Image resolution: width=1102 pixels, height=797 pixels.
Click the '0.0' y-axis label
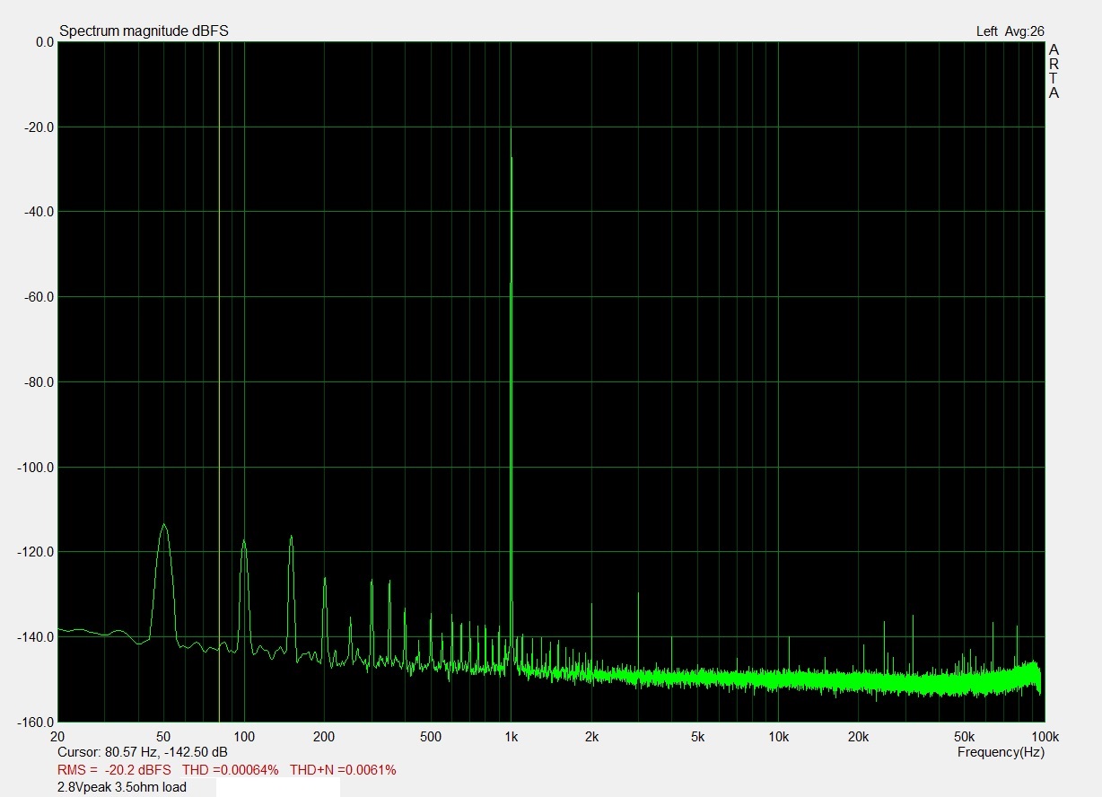click(x=44, y=41)
